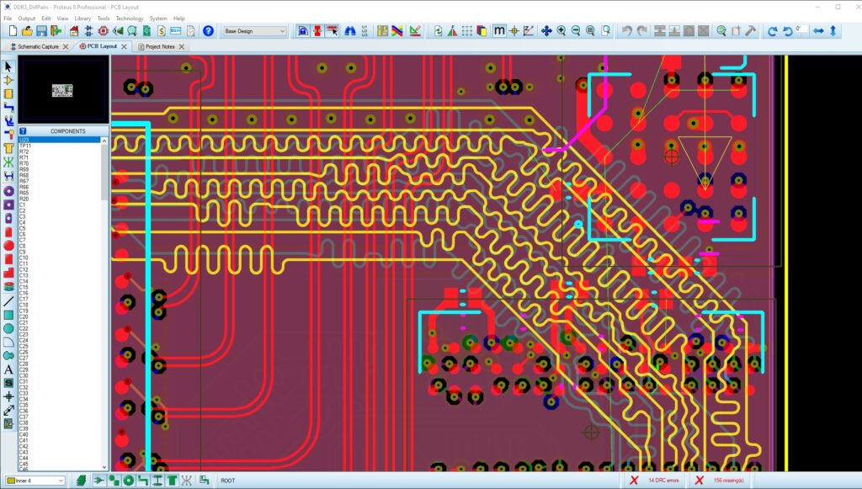Zoom to area icon
The image size is (862, 489).
click(605, 31)
